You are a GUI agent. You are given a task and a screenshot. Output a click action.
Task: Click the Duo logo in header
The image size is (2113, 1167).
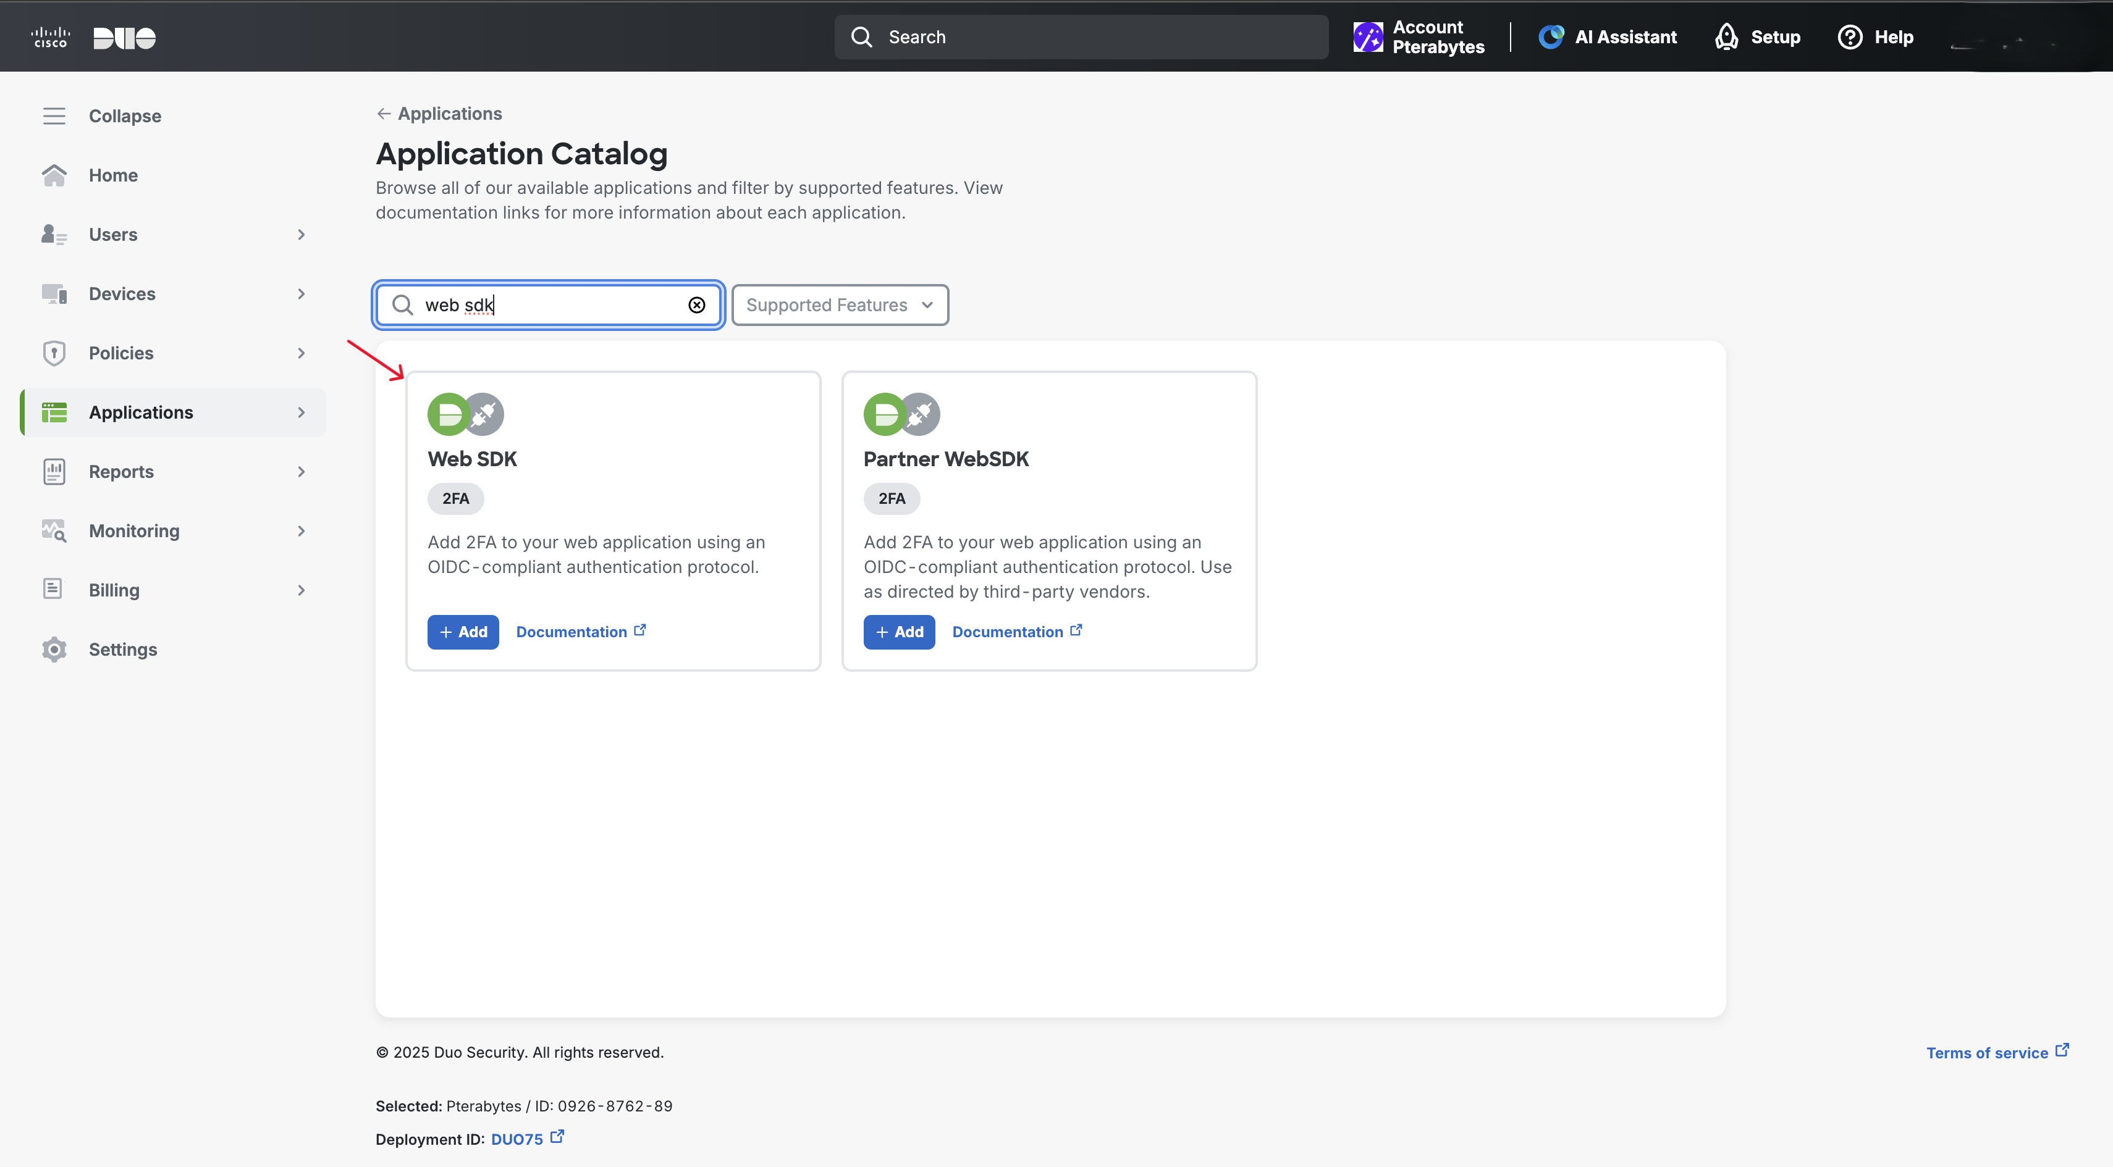point(125,38)
